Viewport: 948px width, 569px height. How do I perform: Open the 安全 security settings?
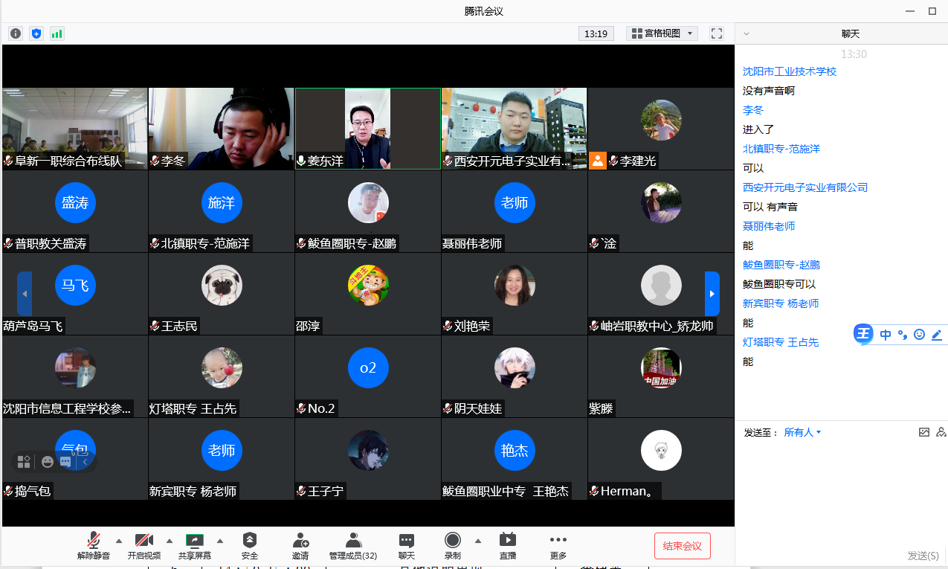click(250, 545)
